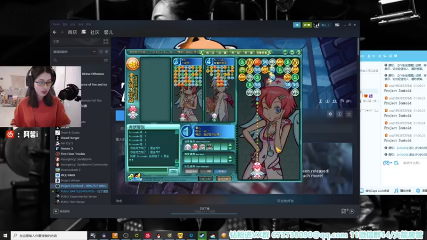Open the Steam menu in the menu bar
This screenshot has height=240, width=427.
tap(56, 24)
